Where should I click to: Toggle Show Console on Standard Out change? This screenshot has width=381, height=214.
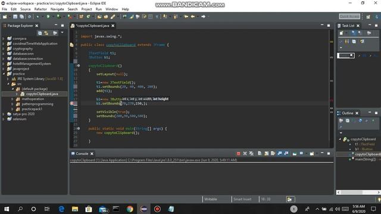pos(280,153)
